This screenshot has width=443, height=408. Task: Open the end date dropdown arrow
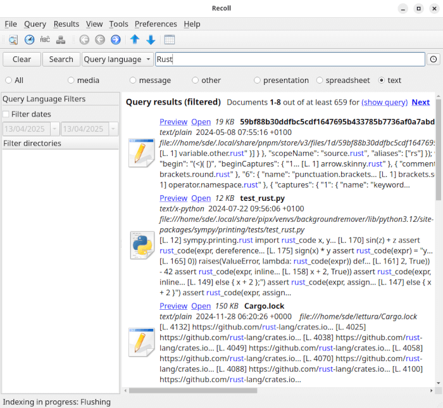pos(113,129)
